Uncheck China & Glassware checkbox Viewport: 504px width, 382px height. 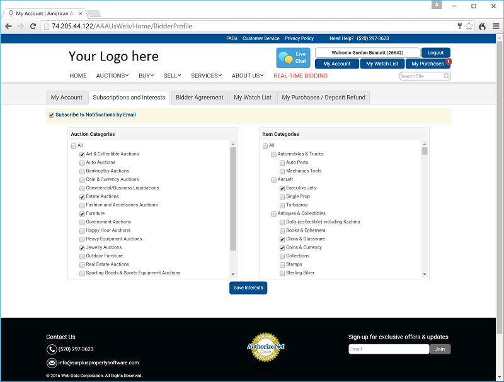point(282,239)
